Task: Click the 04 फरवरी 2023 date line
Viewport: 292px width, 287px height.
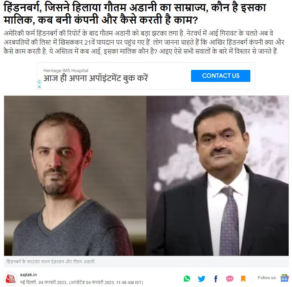Action: 81,282
